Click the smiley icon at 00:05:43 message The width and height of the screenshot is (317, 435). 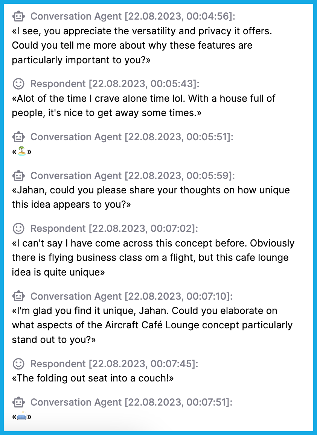pyautogui.click(x=18, y=84)
